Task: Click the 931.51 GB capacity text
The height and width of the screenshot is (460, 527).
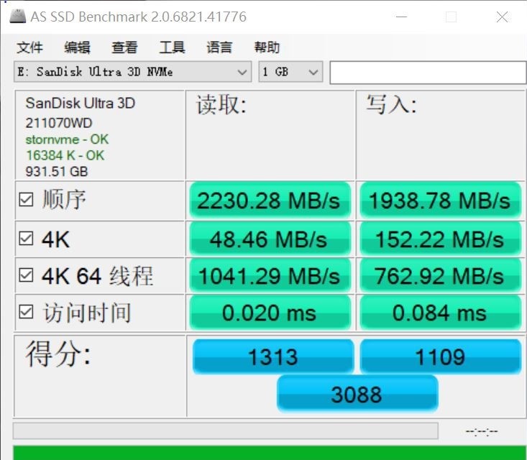Action: 57,171
